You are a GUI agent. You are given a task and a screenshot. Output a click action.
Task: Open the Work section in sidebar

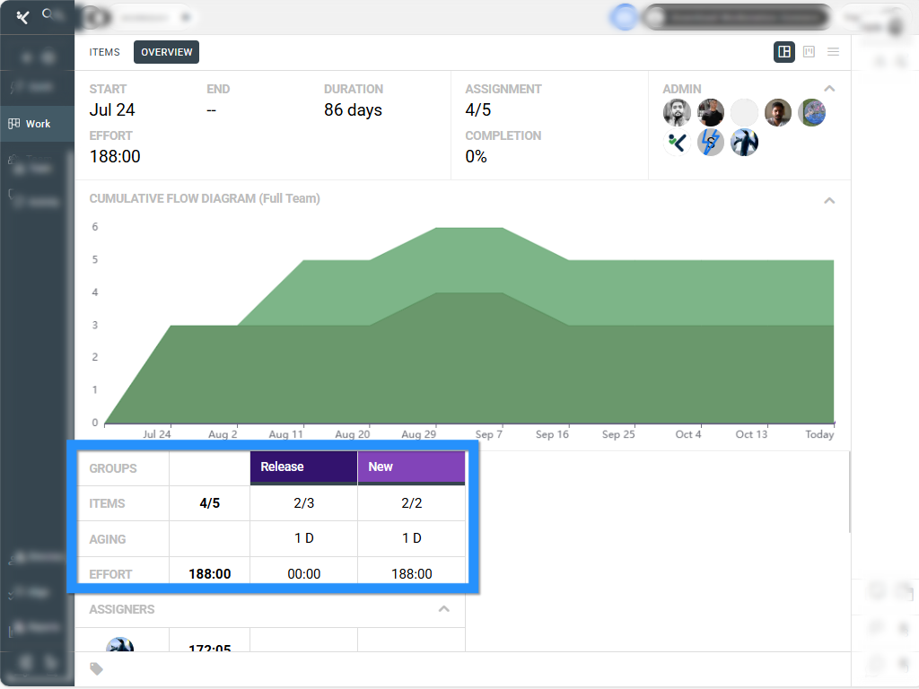37,124
